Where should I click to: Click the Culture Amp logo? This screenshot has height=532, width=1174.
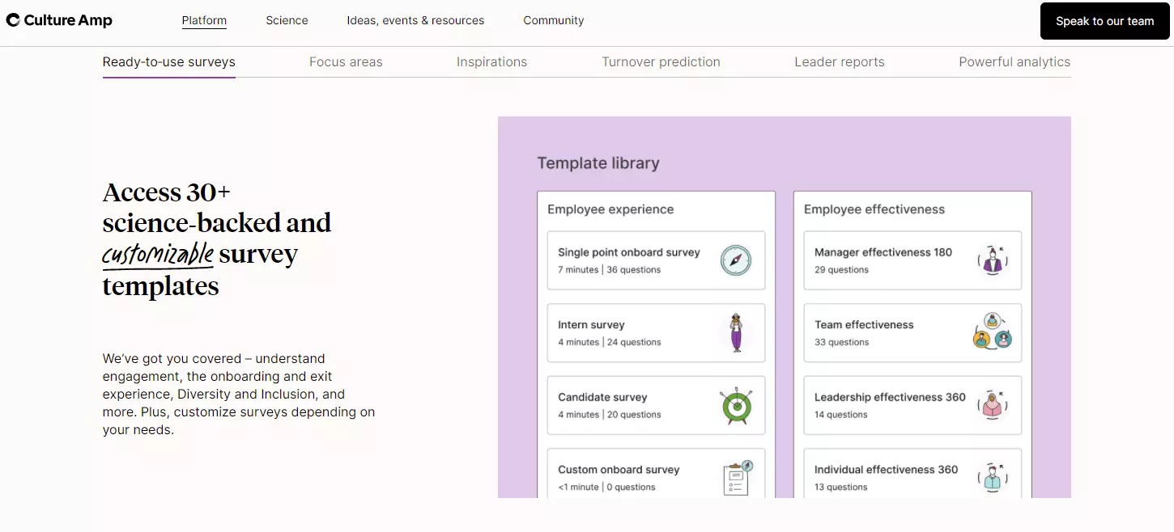[x=59, y=20]
